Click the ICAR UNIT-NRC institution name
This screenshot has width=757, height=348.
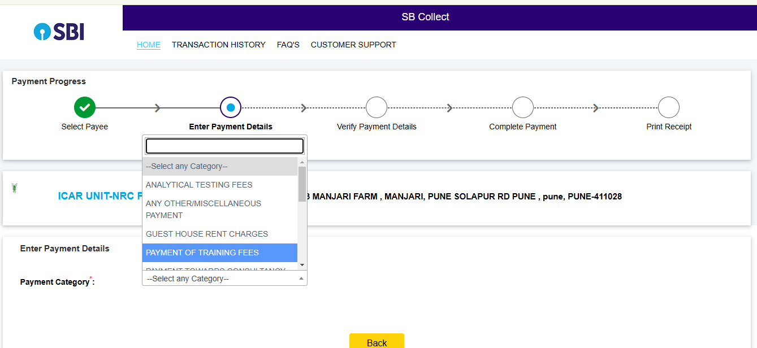pyautogui.click(x=100, y=197)
